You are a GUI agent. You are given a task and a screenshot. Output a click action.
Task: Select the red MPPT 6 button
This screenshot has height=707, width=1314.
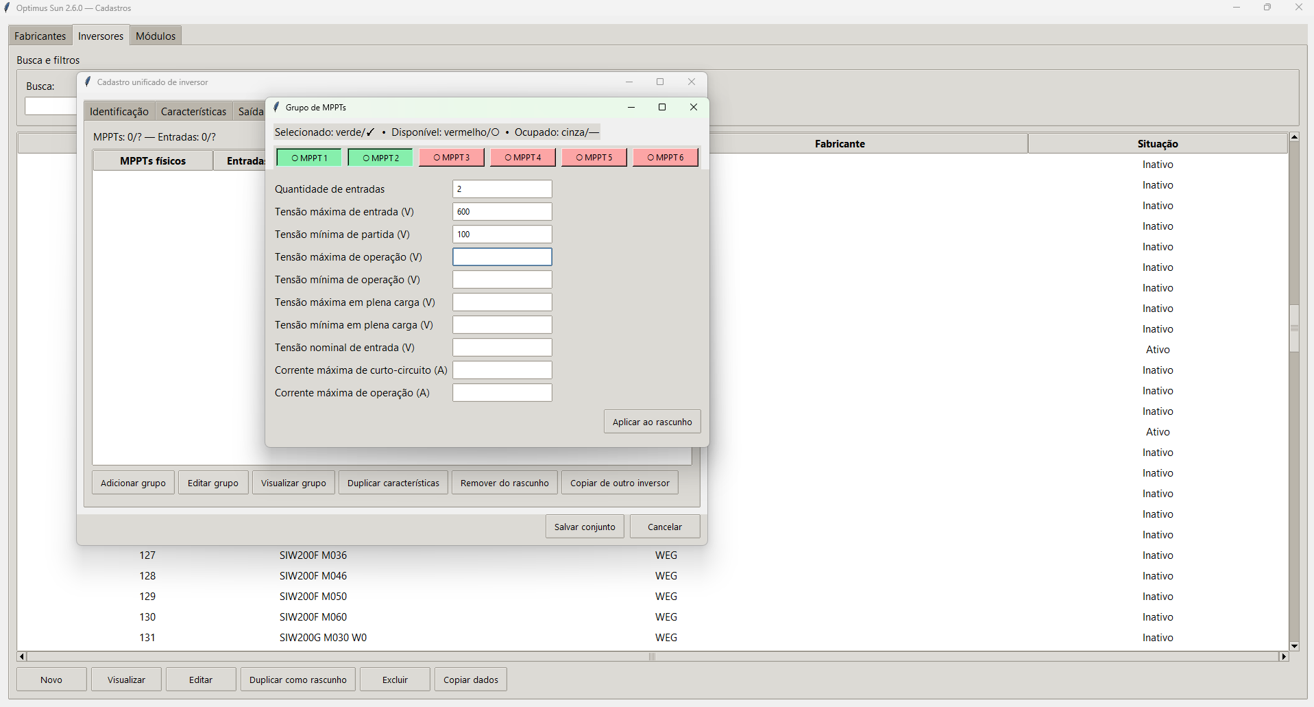[x=666, y=158]
